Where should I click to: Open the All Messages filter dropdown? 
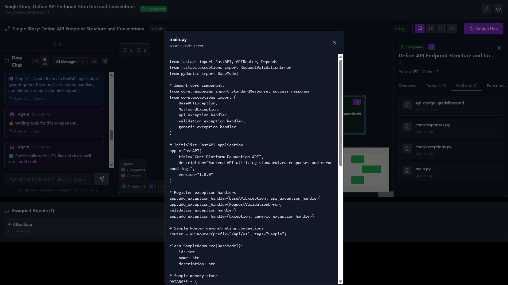[70, 61]
